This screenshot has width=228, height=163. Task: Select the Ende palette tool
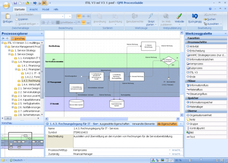click(206, 77)
